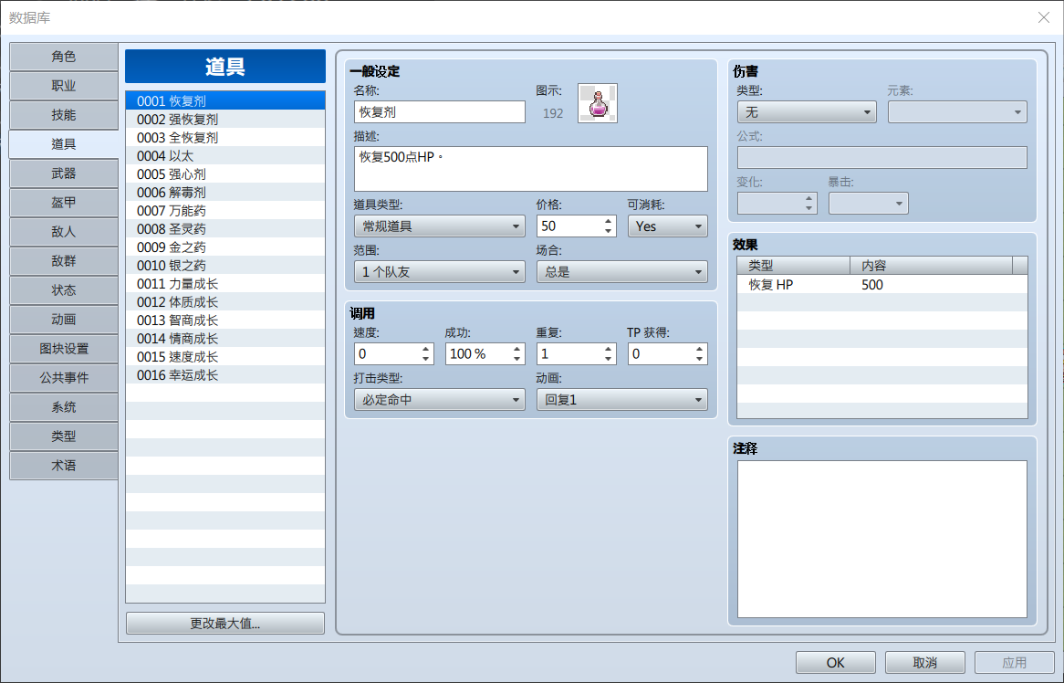Select item 0015 速度成长

[225, 357]
